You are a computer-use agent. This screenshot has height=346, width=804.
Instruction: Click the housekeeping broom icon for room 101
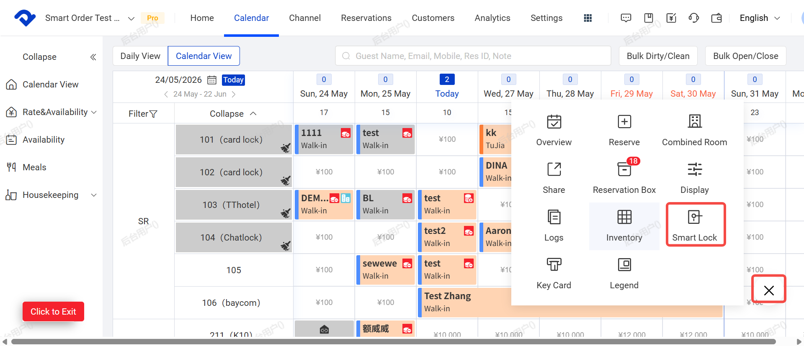click(x=286, y=148)
